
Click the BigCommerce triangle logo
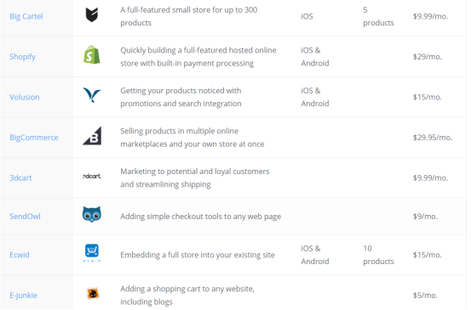[92, 136]
